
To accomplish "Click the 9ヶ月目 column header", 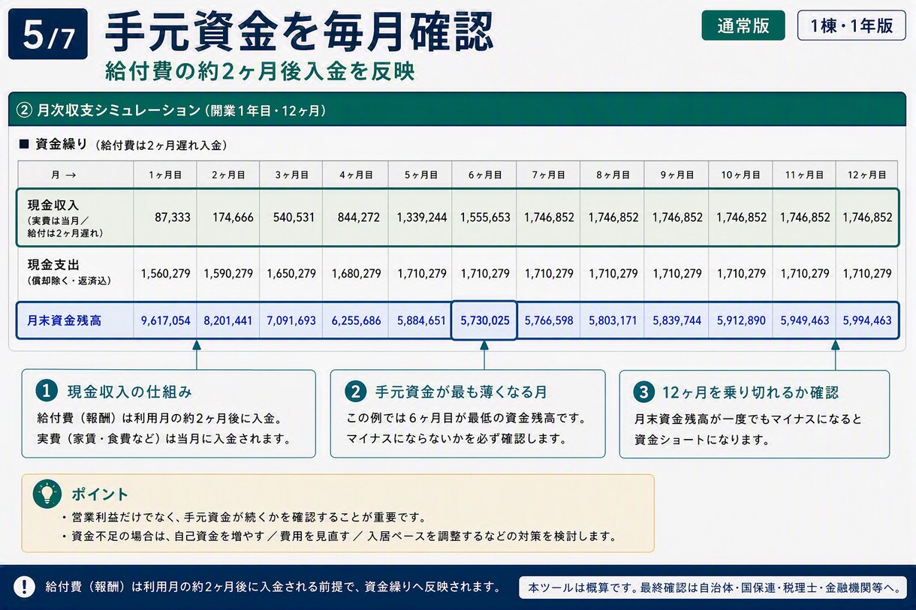I will pos(676,175).
